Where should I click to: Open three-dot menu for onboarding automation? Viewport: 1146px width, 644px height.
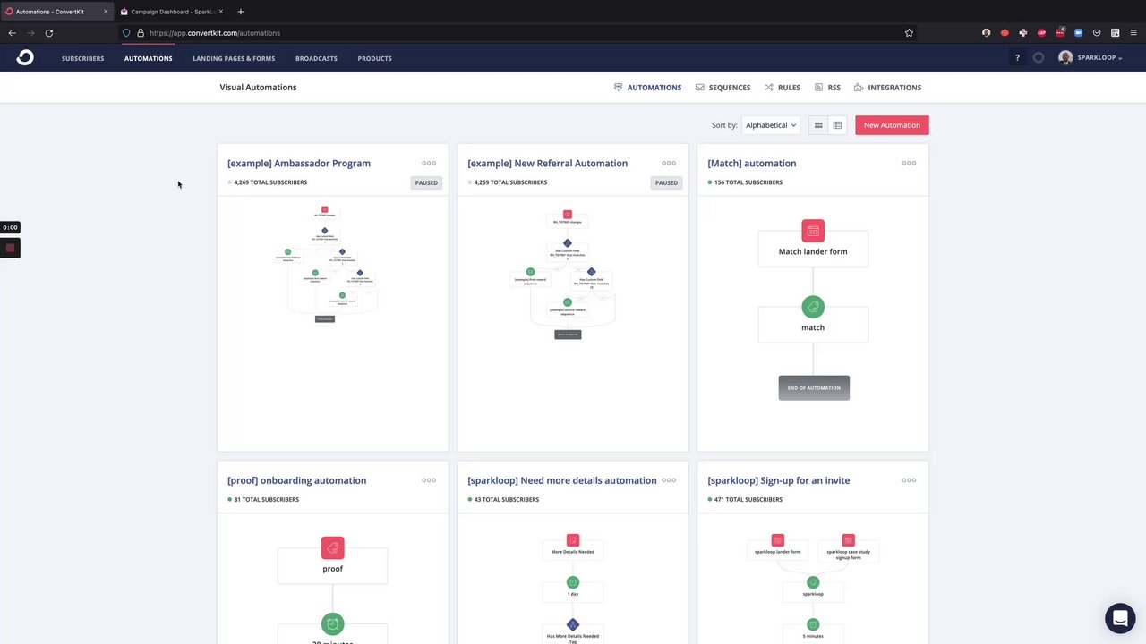click(x=429, y=480)
